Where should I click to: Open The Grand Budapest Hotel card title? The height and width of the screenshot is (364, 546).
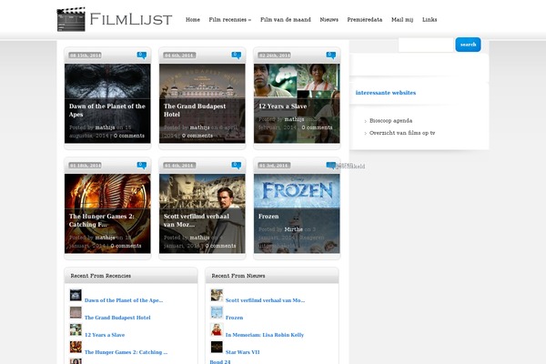tap(195, 110)
